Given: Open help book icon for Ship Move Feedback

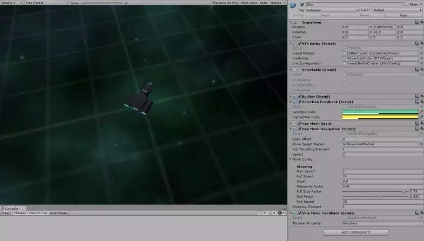Looking at the screenshot, I should coord(417,213).
